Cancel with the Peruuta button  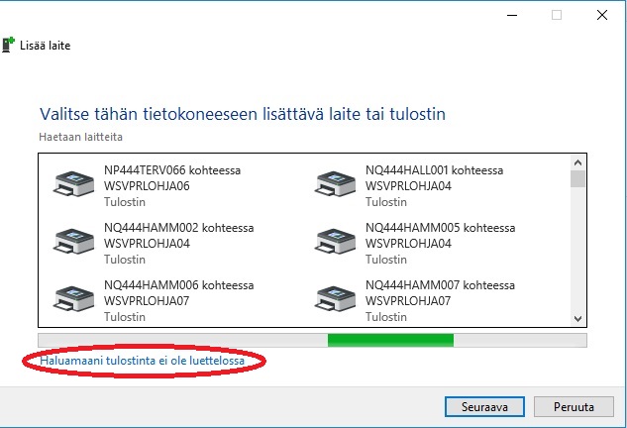click(574, 407)
